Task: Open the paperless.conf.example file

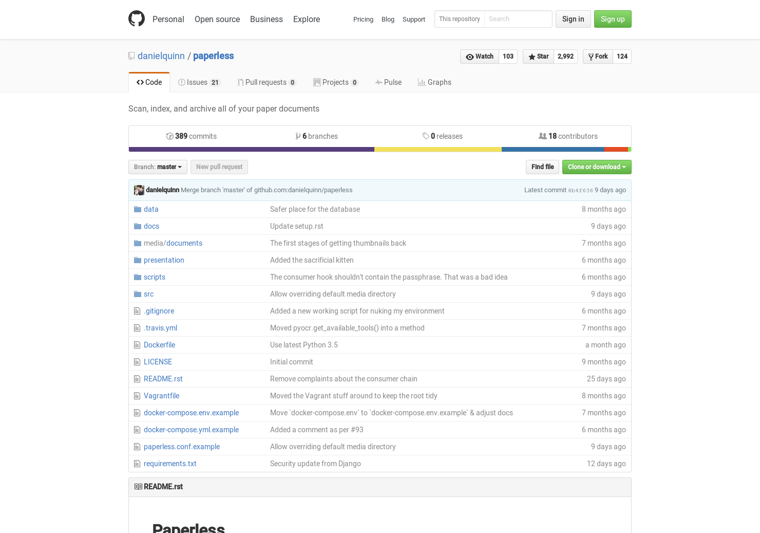Action: coord(182,447)
